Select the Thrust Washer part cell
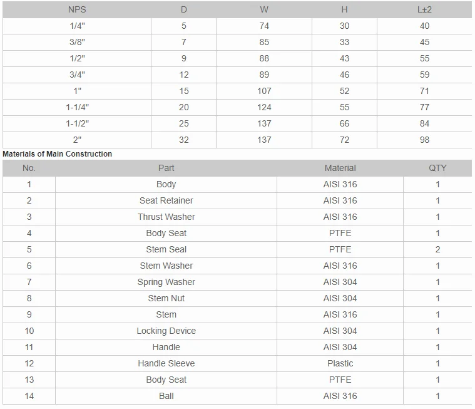 coord(166,217)
